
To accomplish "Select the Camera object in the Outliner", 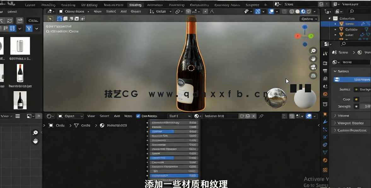I will [351, 24].
